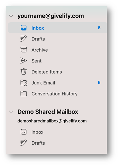Open the Archive folder

pos(40,50)
